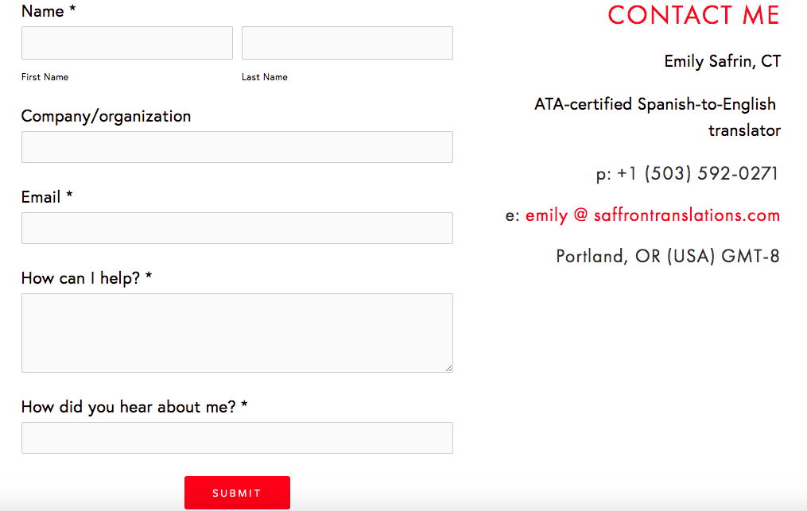Screen dimensions: 807x511
Task: Click the textarea resize handle corner
Action: (x=448, y=368)
